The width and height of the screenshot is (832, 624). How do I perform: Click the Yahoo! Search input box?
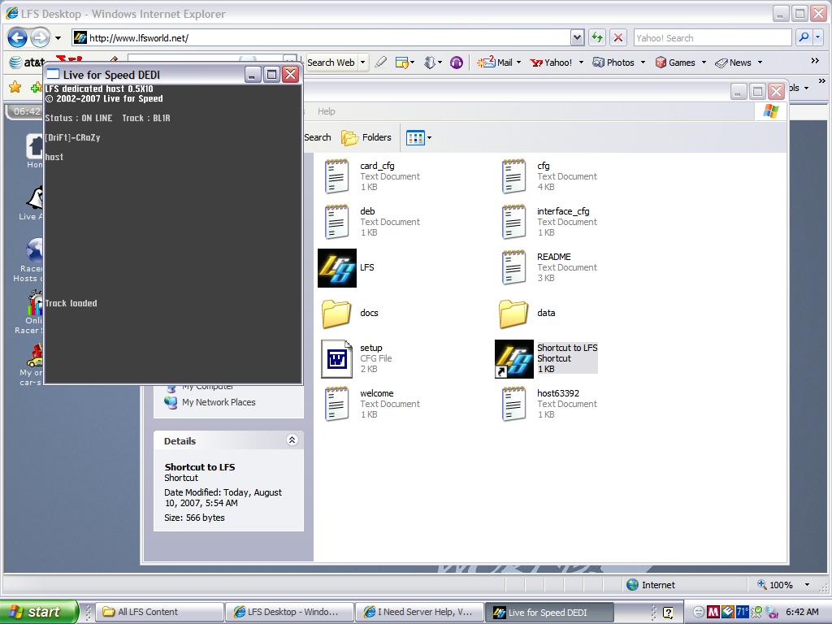tap(712, 37)
